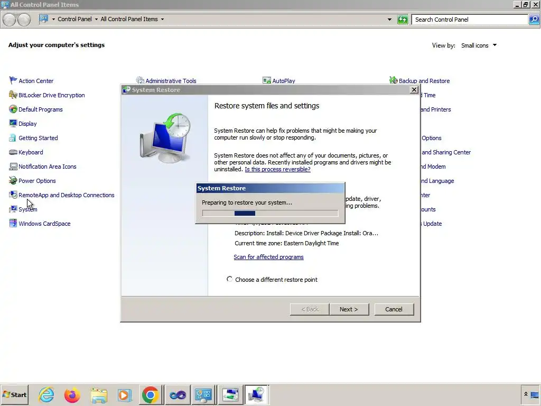
Task: Open the Backup and Restore icon
Action: coord(393,80)
